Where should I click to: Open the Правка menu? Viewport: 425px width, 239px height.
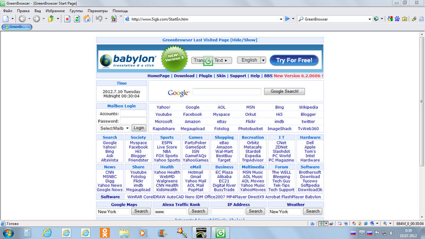click(23, 11)
